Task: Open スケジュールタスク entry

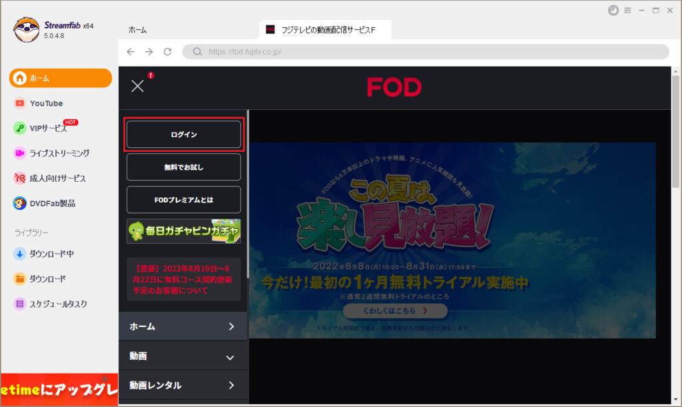Action: point(58,304)
